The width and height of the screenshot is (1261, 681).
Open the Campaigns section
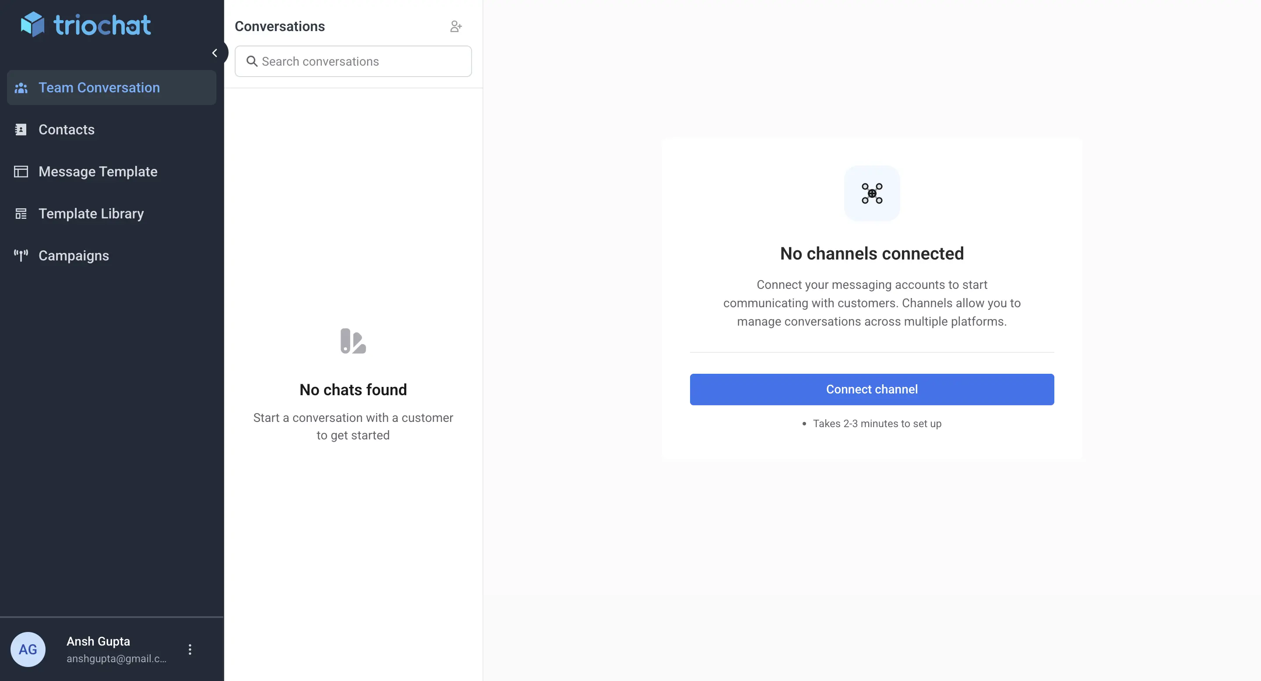point(74,256)
